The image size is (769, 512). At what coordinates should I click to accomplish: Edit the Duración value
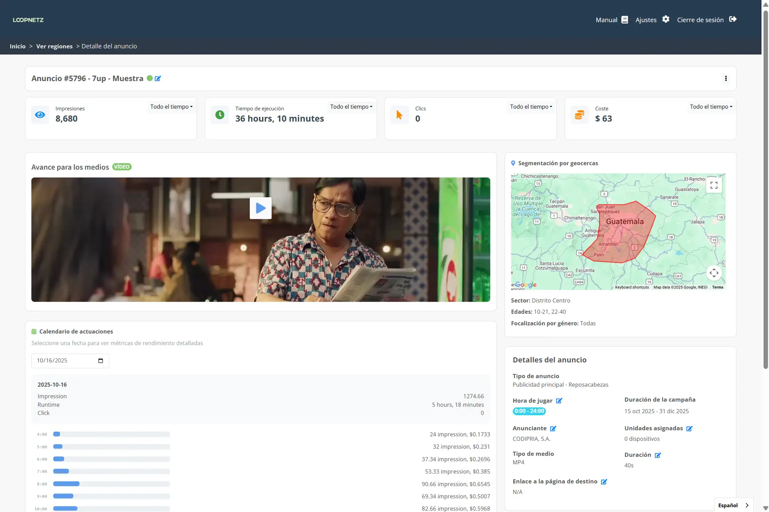658,455
